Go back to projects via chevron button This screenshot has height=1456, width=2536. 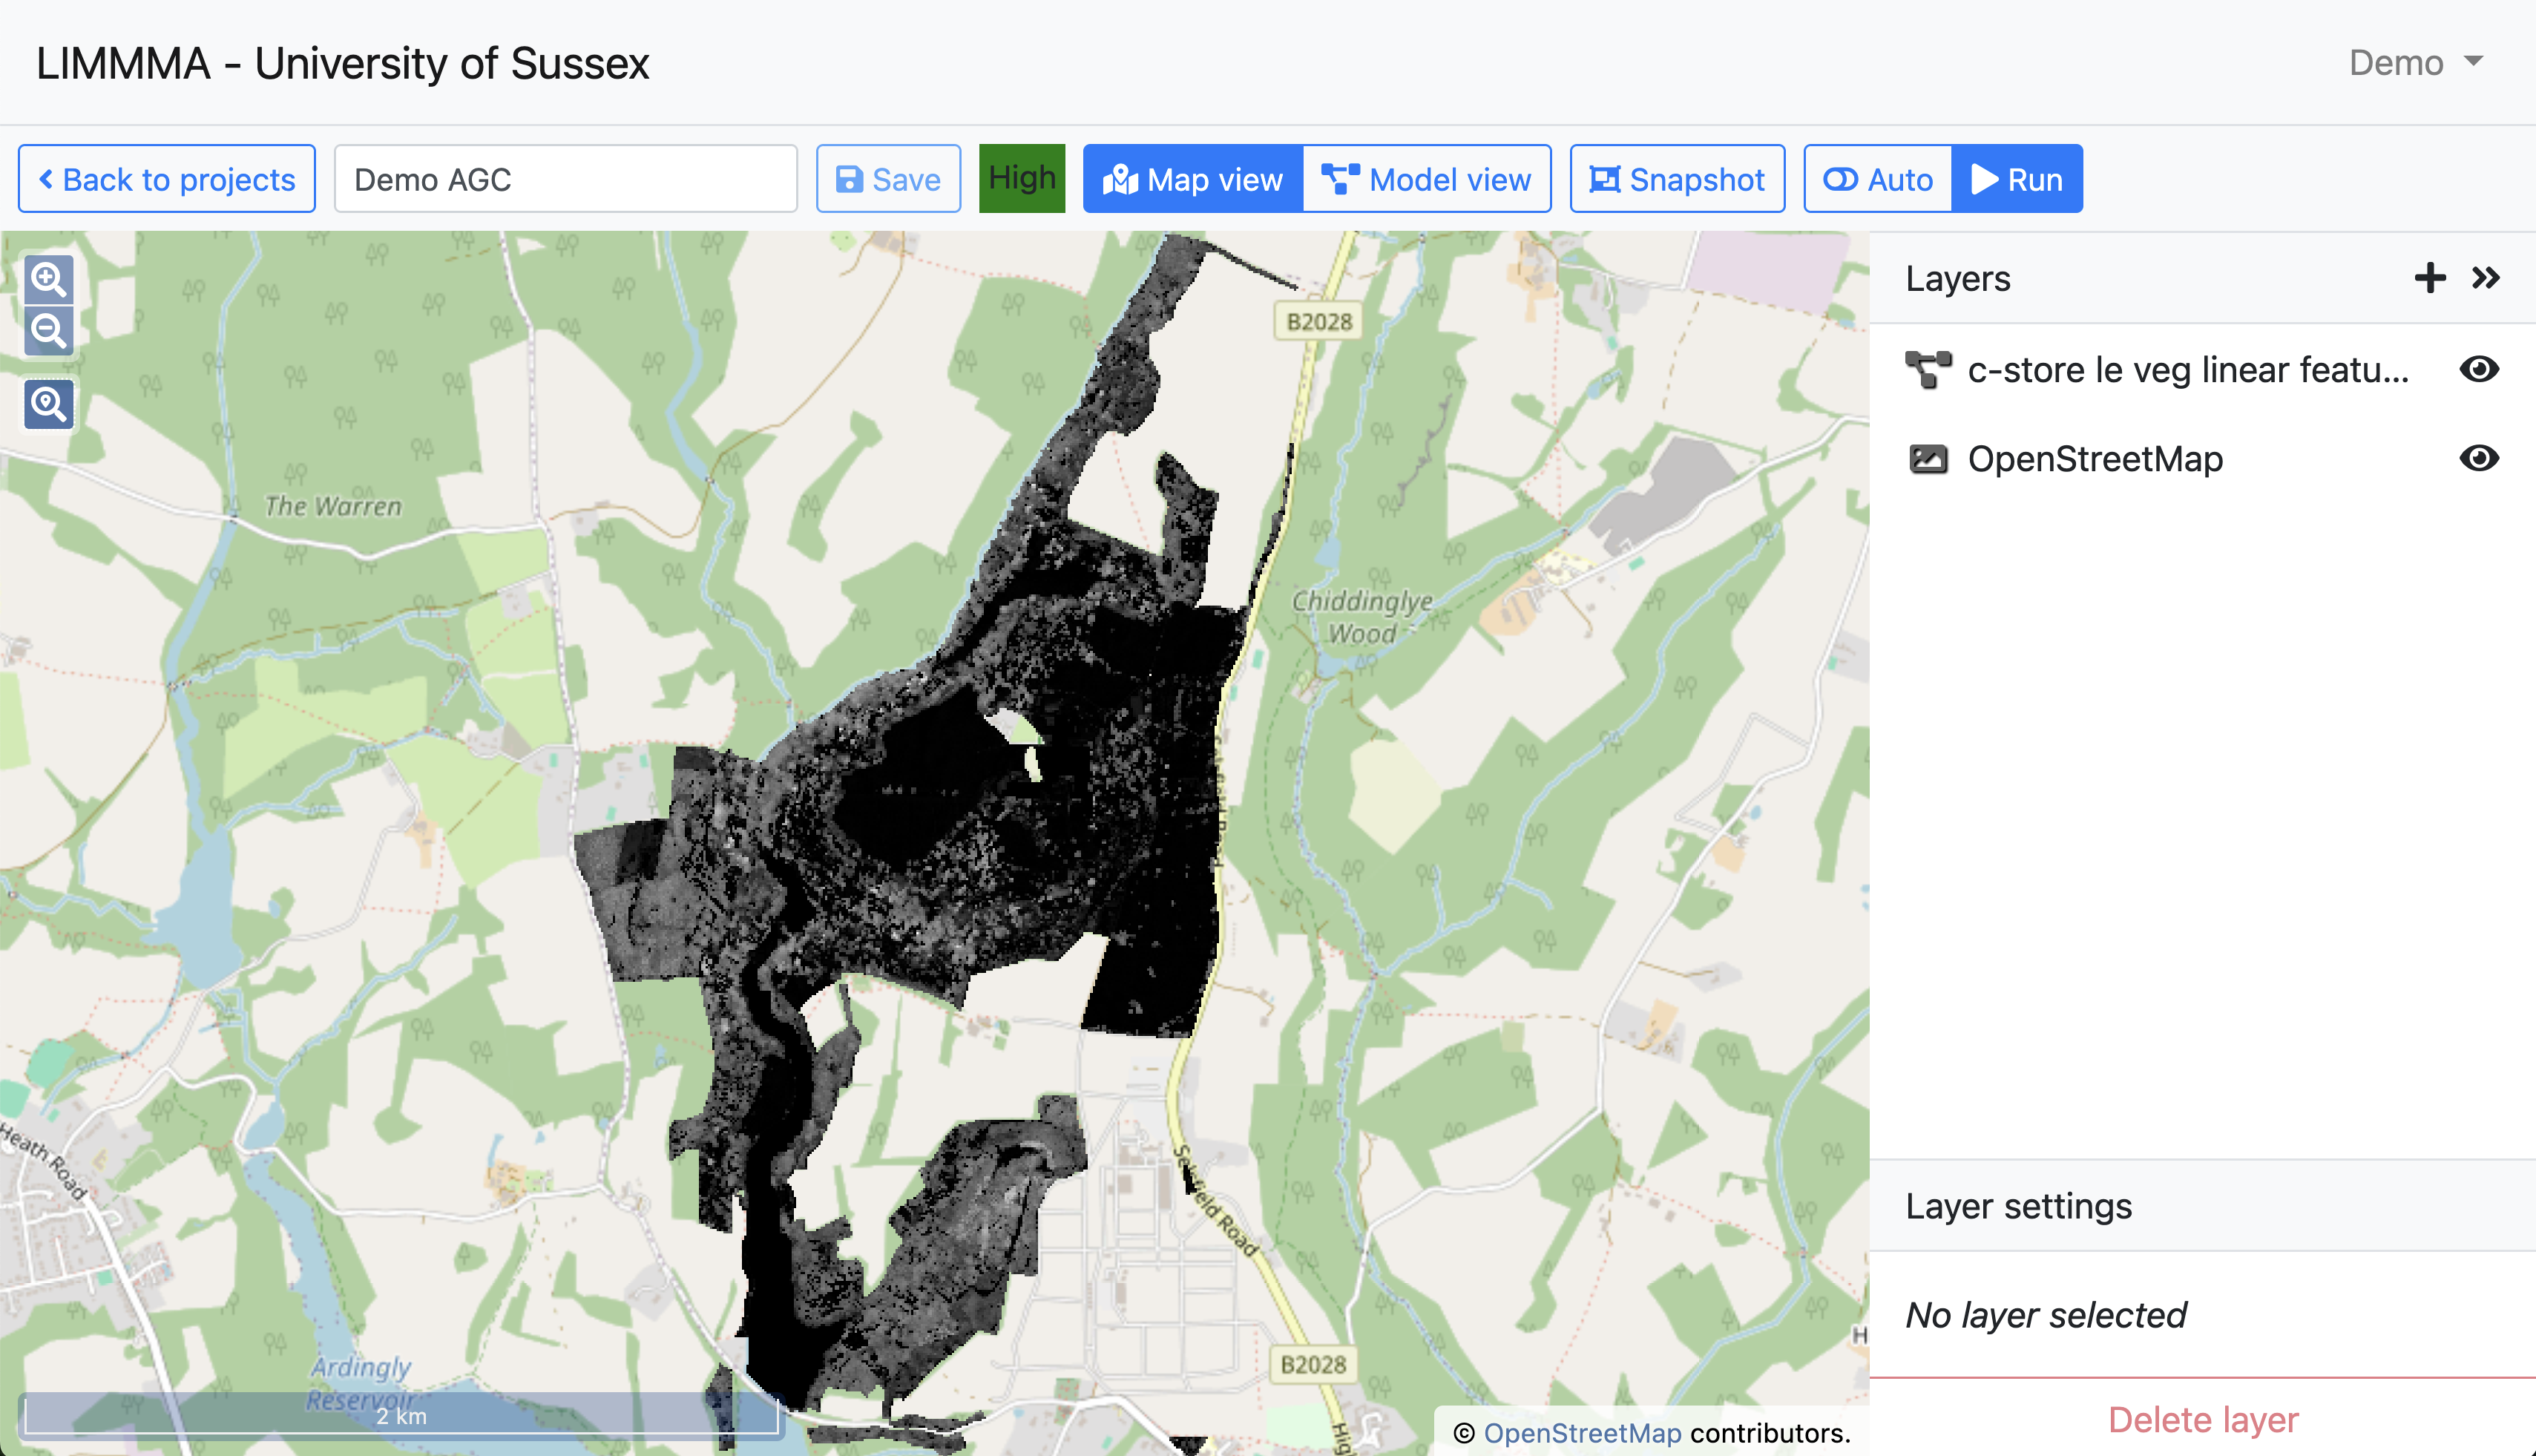pyautogui.click(x=167, y=179)
